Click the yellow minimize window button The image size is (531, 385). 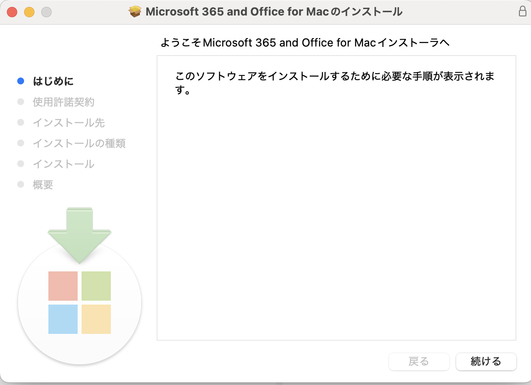pos(29,12)
